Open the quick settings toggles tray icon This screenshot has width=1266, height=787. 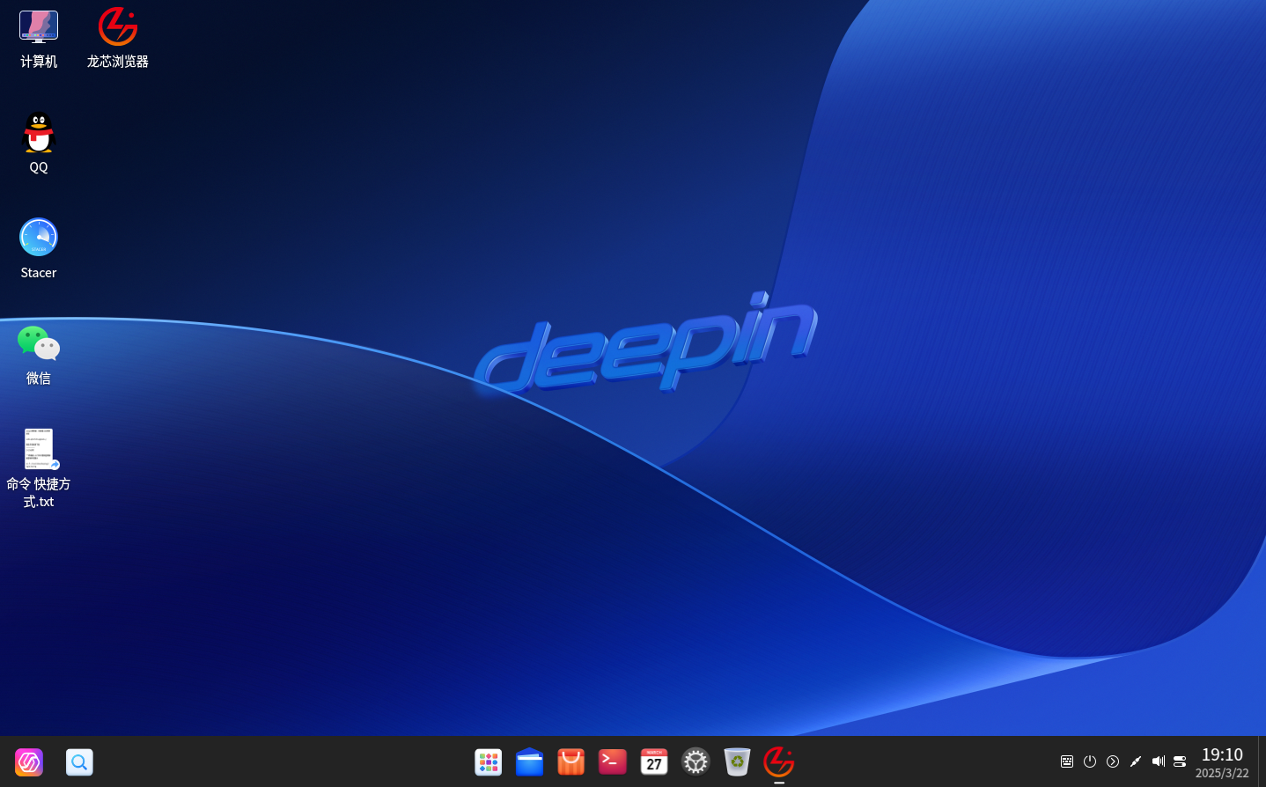pyautogui.click(x=1181, y=761)
